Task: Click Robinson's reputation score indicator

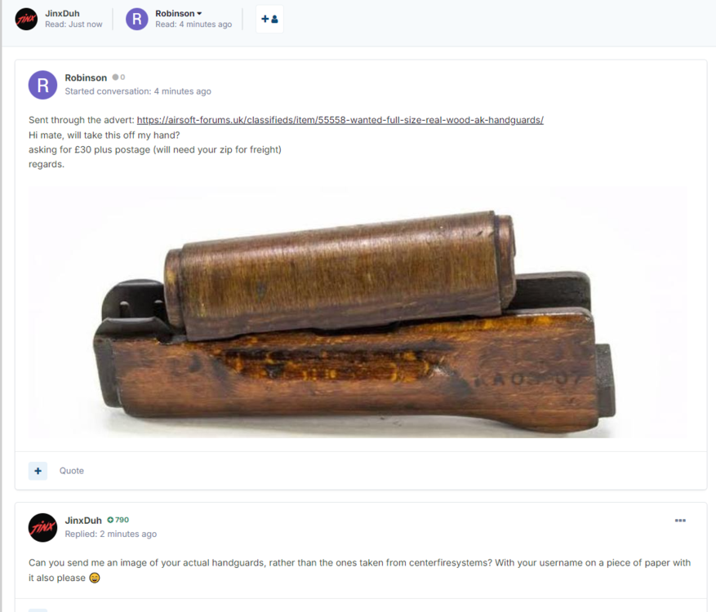Action: [x=118, y=78]
